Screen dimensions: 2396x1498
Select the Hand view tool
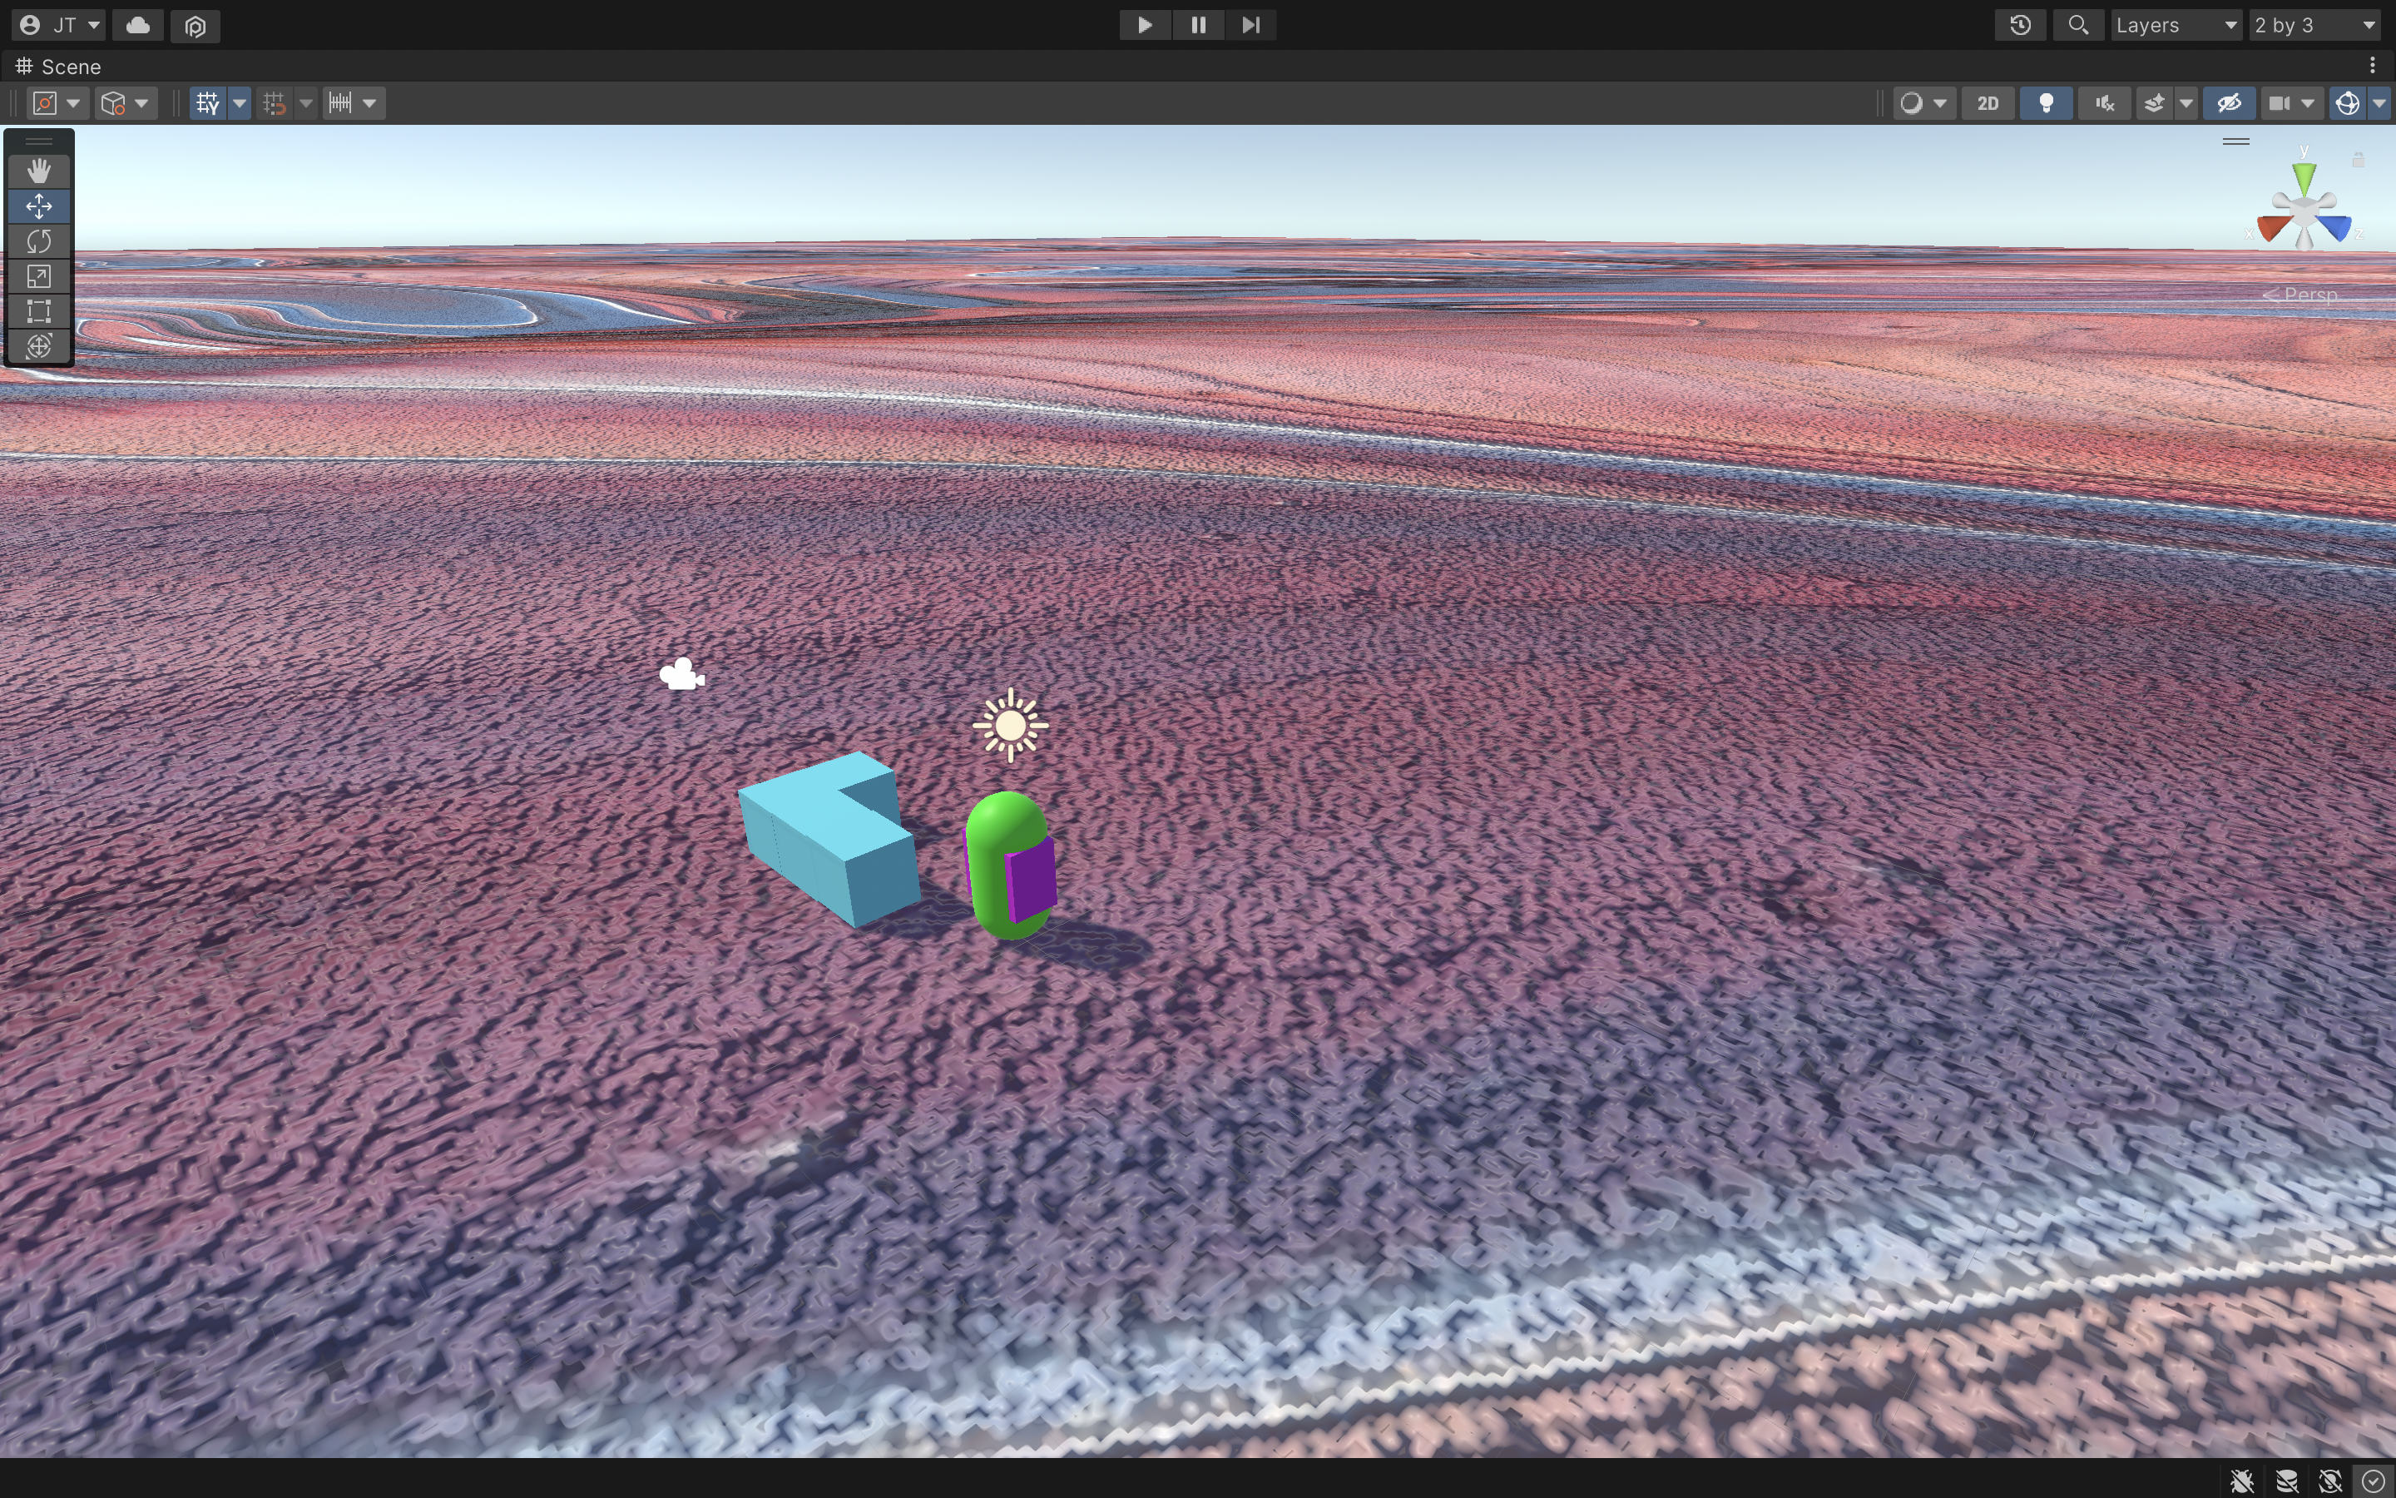(x=38, y=171)
